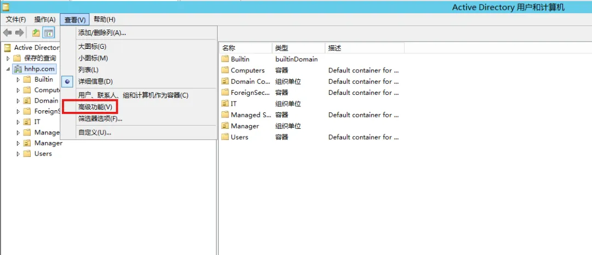Click the Manager OU icon in list

pyautogui.click(x=225, y=126)
